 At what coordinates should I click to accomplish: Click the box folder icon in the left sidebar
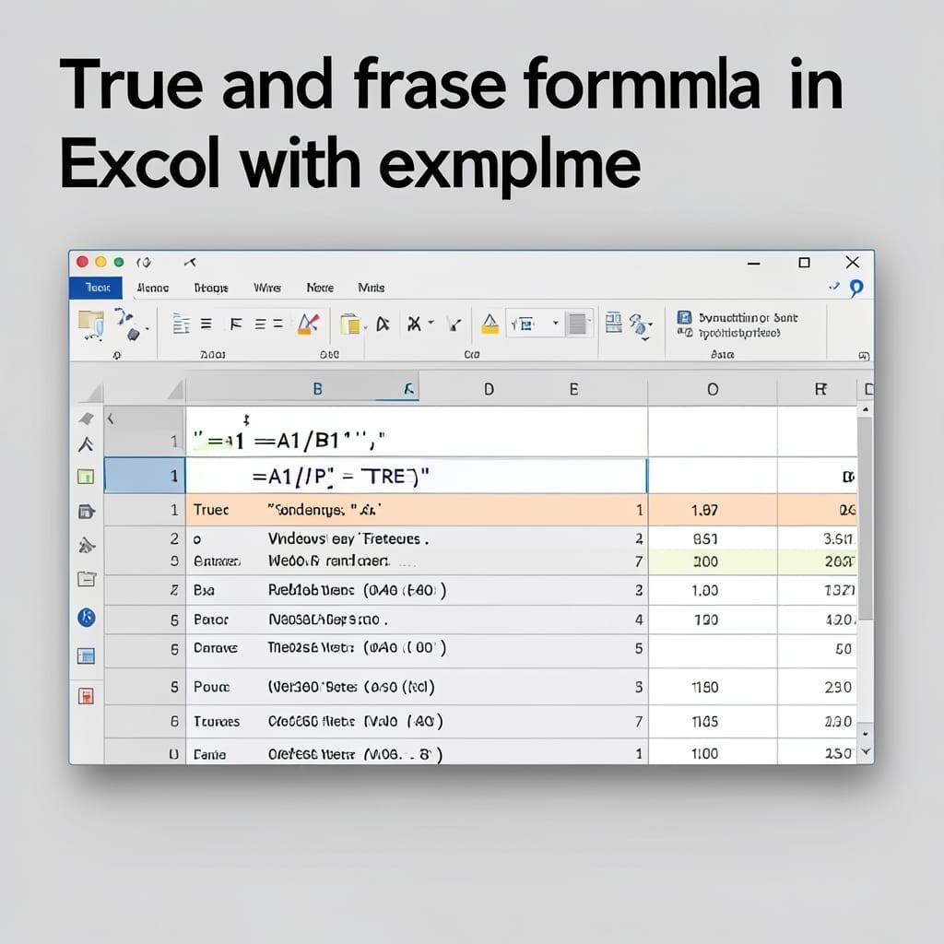(87, 579)
